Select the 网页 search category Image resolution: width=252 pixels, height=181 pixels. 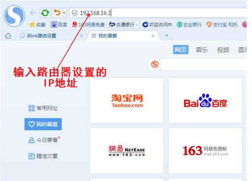pyautogui.click(x=181, y=50)
